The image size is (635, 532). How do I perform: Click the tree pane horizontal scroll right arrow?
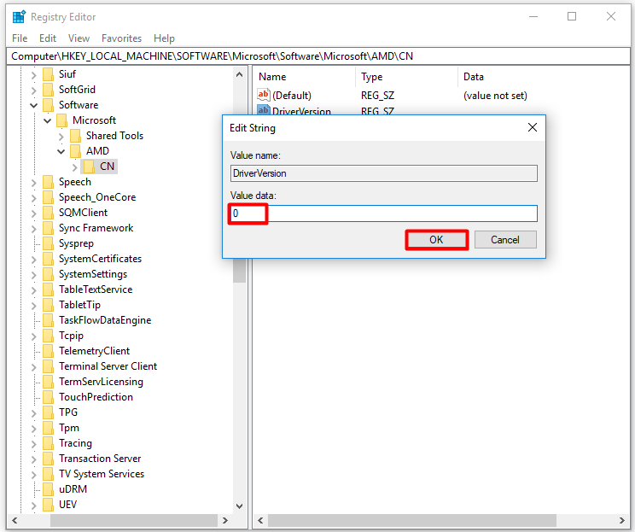tap(225, 520)
